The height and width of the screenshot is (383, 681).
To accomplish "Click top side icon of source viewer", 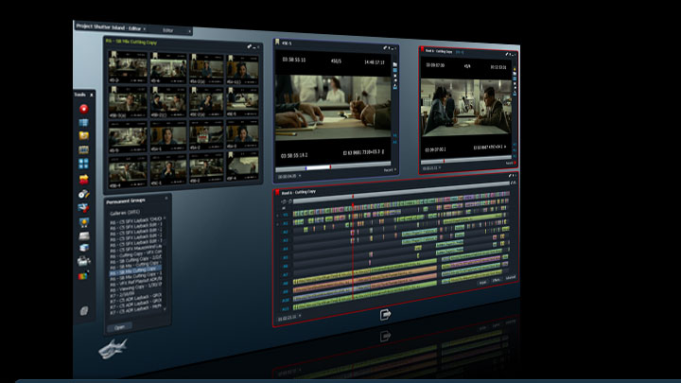I will (394, 64).
